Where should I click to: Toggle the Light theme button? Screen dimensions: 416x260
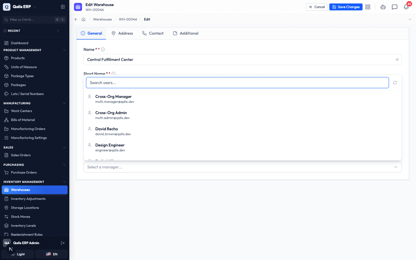pyautogui.click(x=18, y=254)
